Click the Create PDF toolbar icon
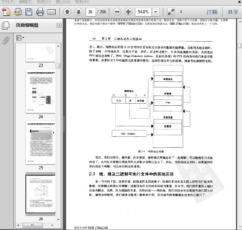242x230 pixels. point(6,12)
